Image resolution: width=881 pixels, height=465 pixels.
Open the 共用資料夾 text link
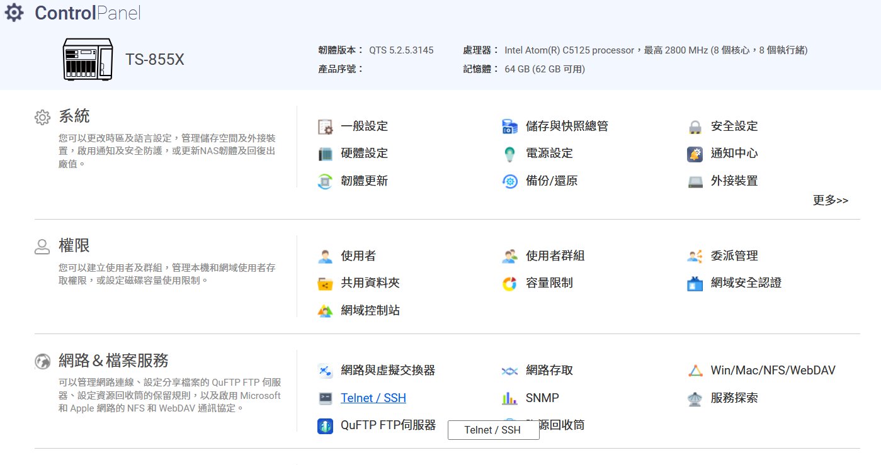pos(370,283)
